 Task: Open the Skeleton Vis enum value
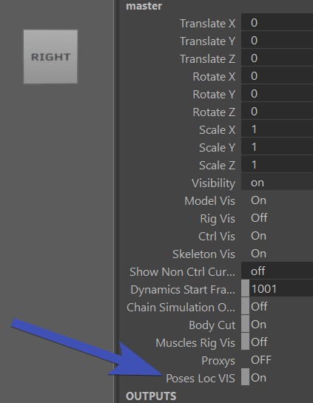[258, 254]
